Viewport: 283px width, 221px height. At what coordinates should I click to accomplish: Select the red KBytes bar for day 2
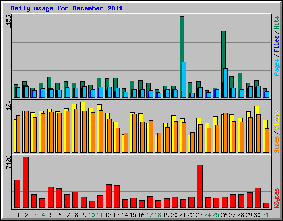coord(26,182)
